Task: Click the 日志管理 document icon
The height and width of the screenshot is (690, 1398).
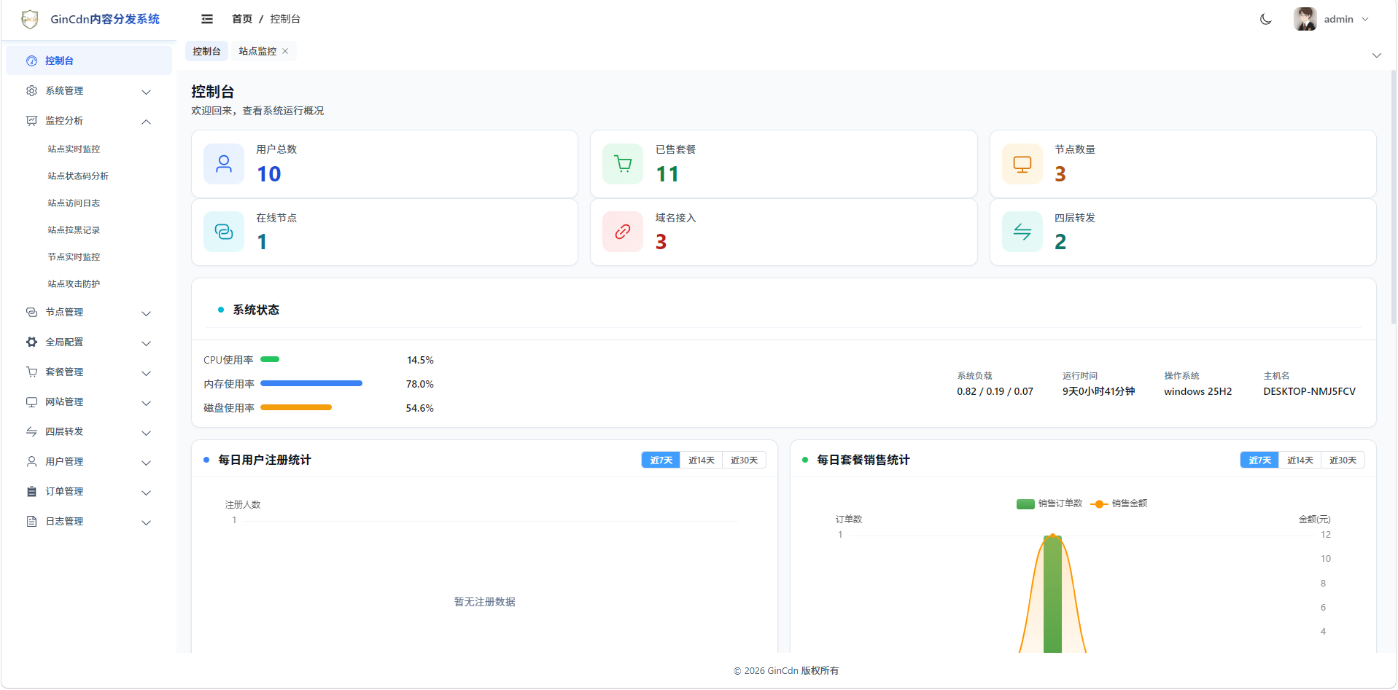Action: [31, 522]
